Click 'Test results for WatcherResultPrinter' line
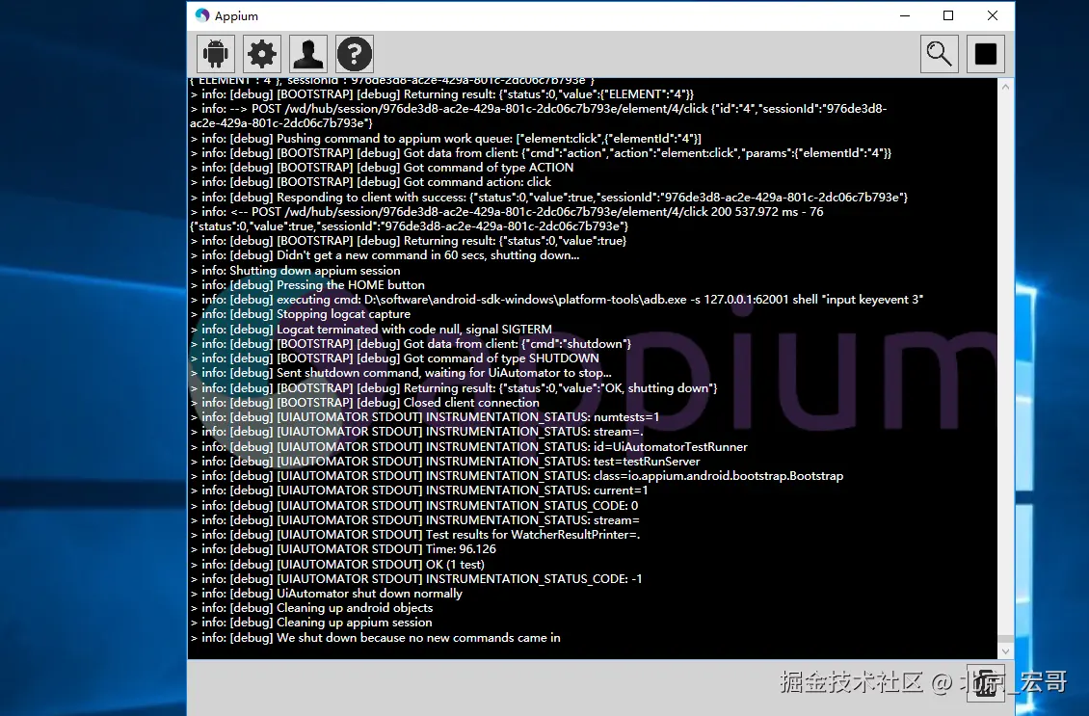 415,535
